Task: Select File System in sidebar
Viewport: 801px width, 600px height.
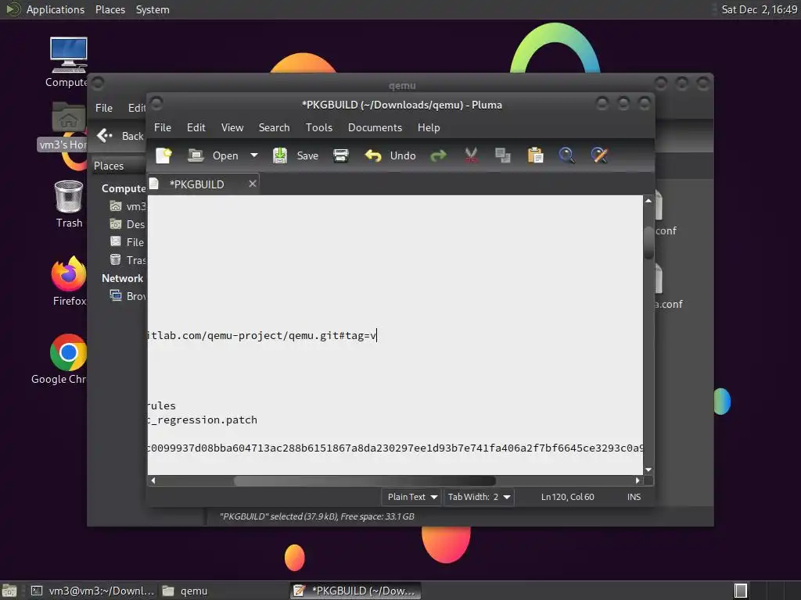Action: [128, 242]
